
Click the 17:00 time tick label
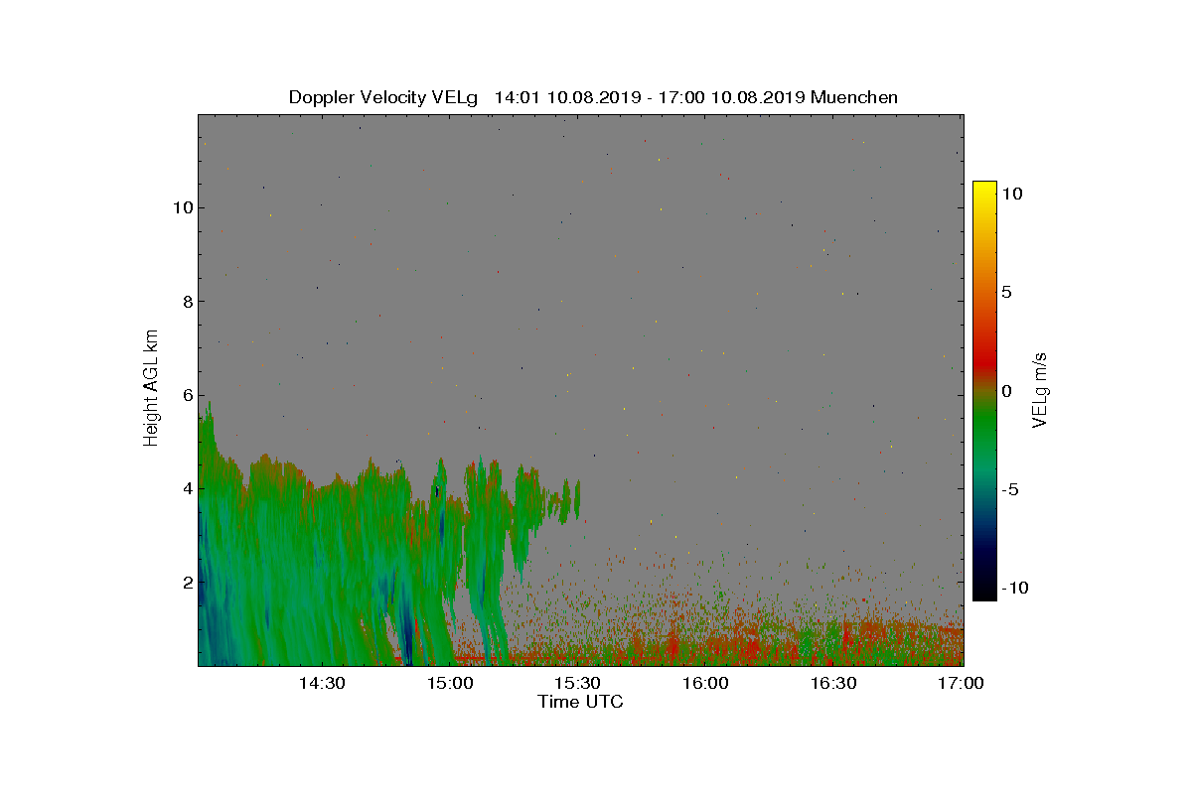point(962,683)
